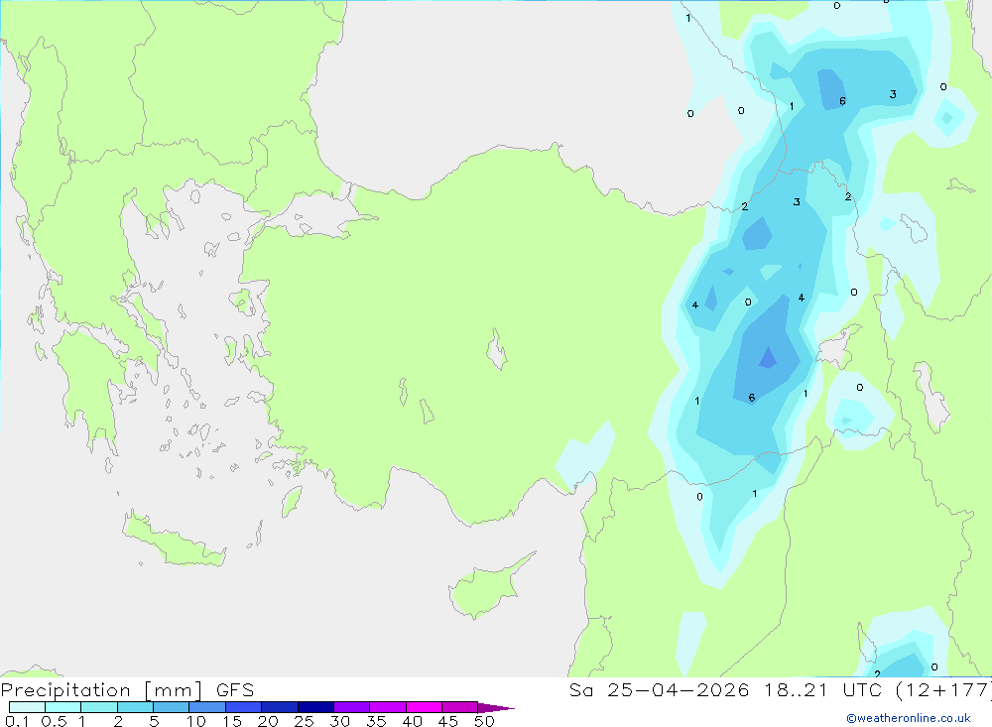
Task: Select the "Sa 25-04-2026" date text
Action: pos(659,690)
